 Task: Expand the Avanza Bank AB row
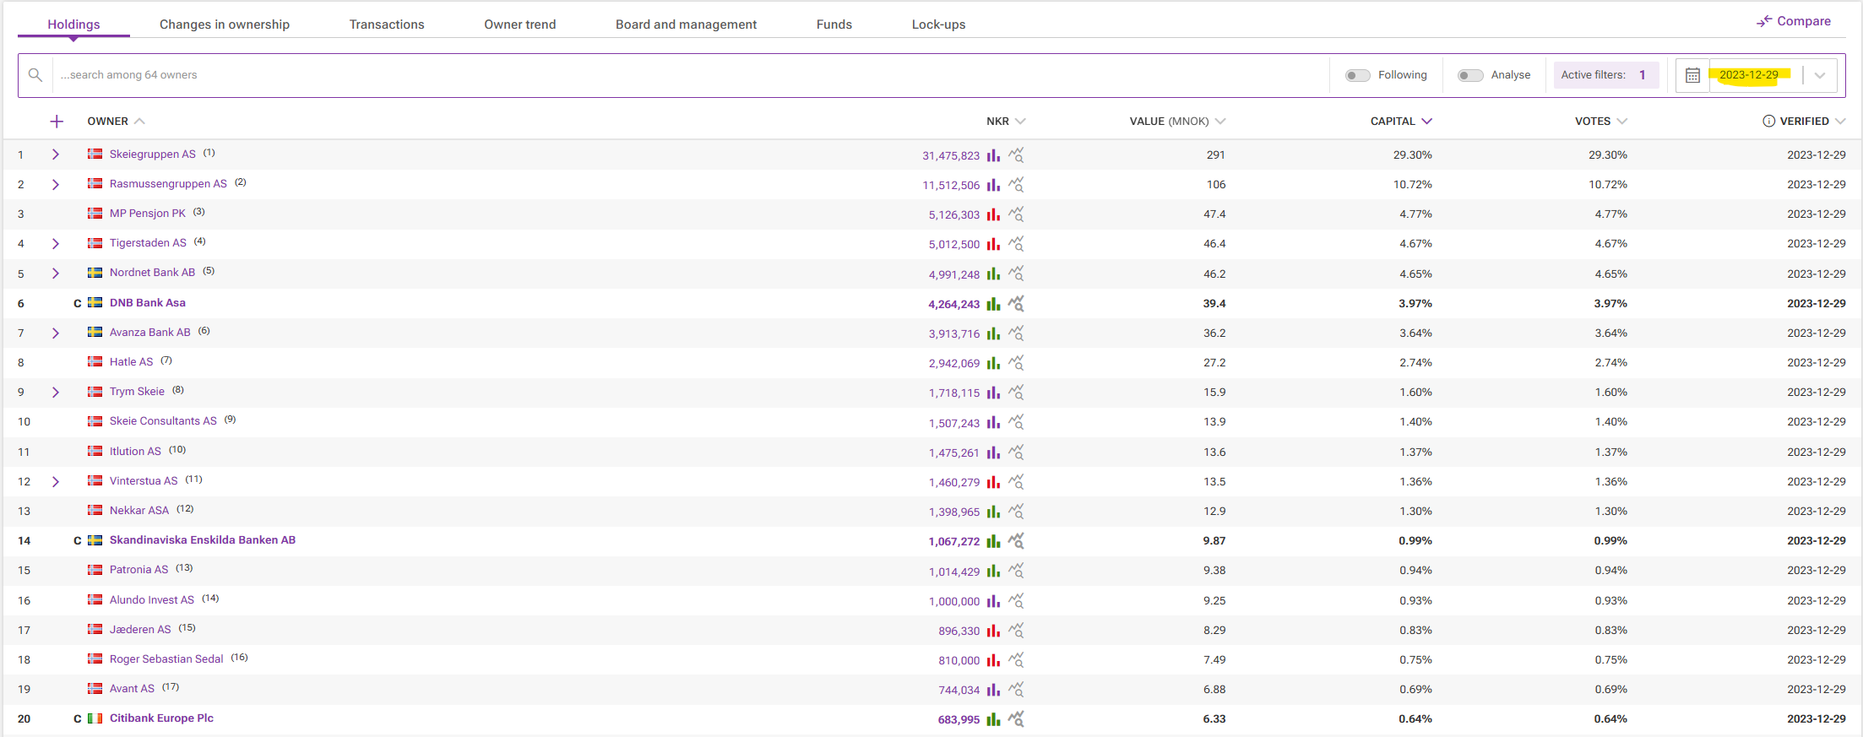(56, 333)
